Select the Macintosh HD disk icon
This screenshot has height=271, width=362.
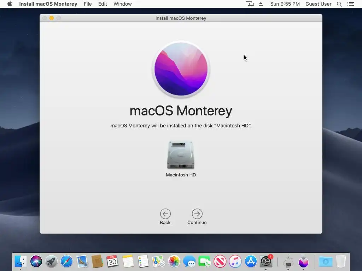coord(181,155)
